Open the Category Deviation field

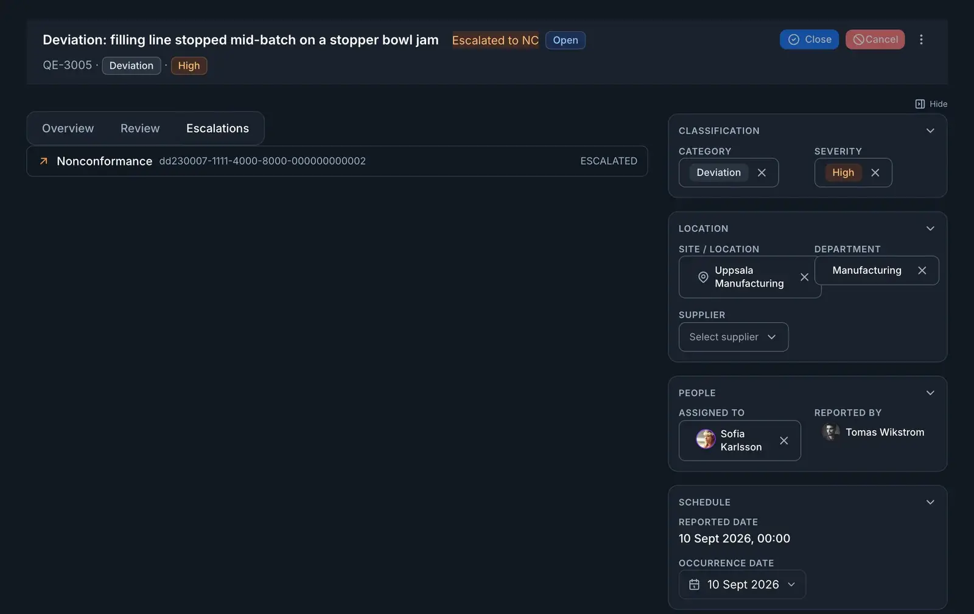729,173
